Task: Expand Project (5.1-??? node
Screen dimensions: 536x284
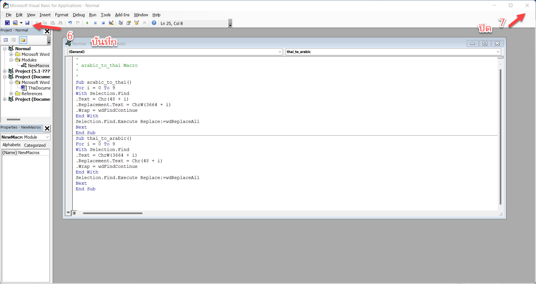Action: tap(5, 71)
